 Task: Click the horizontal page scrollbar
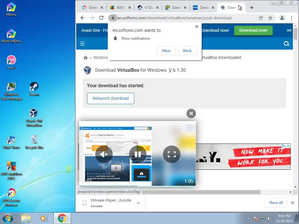click(201, 192)
